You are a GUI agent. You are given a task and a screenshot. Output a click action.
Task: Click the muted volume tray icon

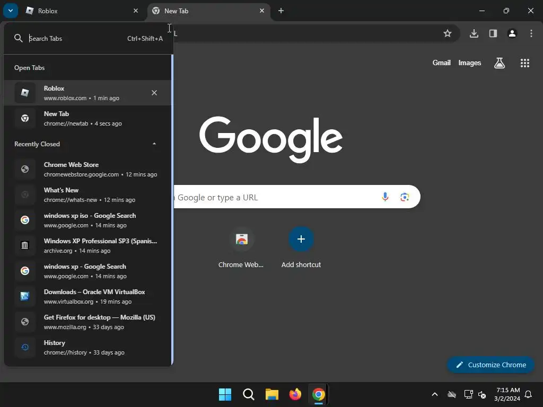click(482, 394)
